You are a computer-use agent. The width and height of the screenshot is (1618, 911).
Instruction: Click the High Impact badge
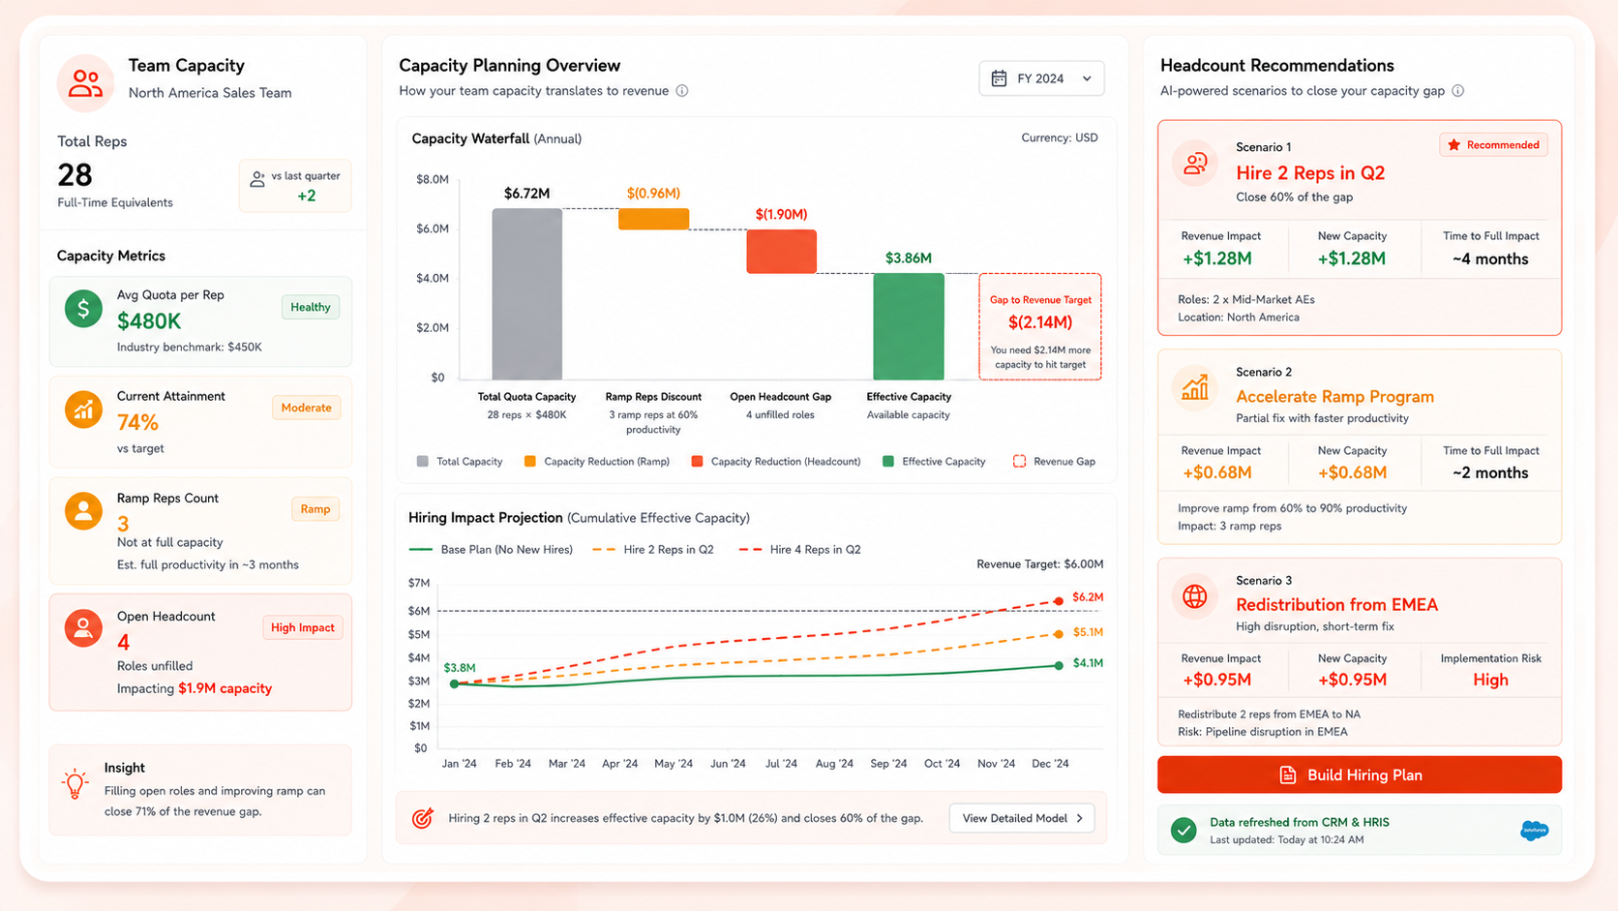303,627
